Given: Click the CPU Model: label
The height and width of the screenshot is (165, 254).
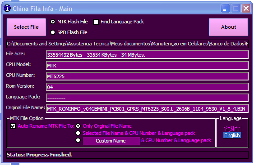Looking at the screenshot, I should point(18,64).
